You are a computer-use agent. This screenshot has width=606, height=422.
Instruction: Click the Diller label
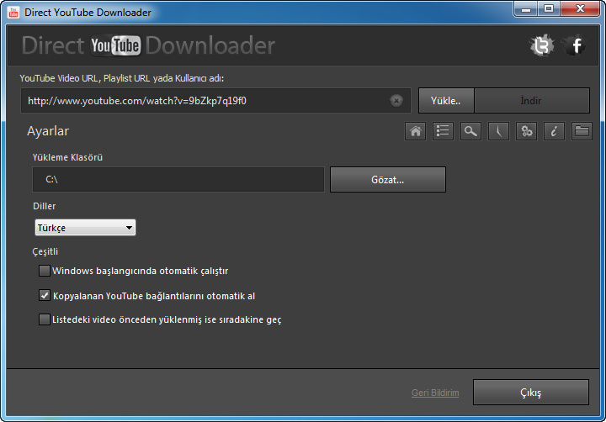(45, 206)
